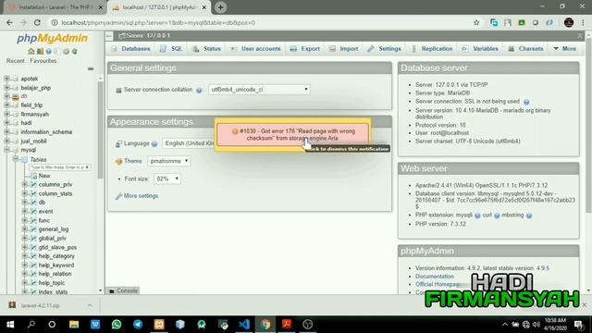
Task: Click the More settings link
Action: pyautogui.click(x=141, y=196)
